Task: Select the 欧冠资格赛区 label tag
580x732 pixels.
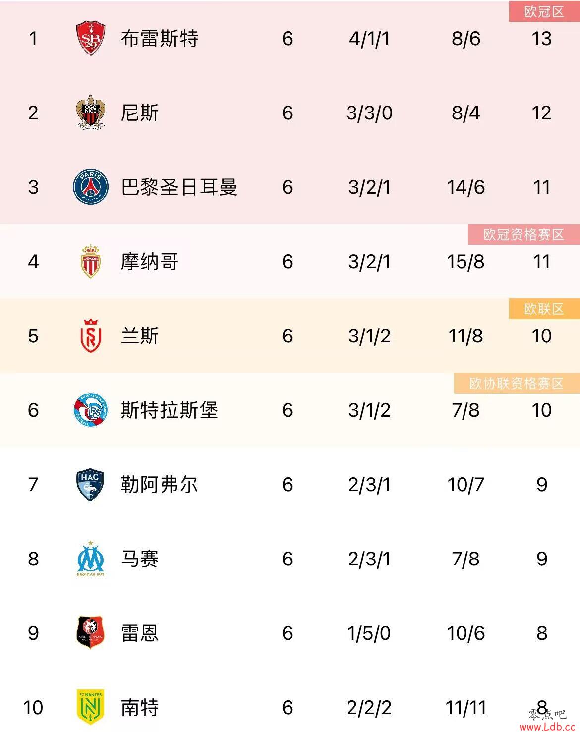Action: click(524, 234)
